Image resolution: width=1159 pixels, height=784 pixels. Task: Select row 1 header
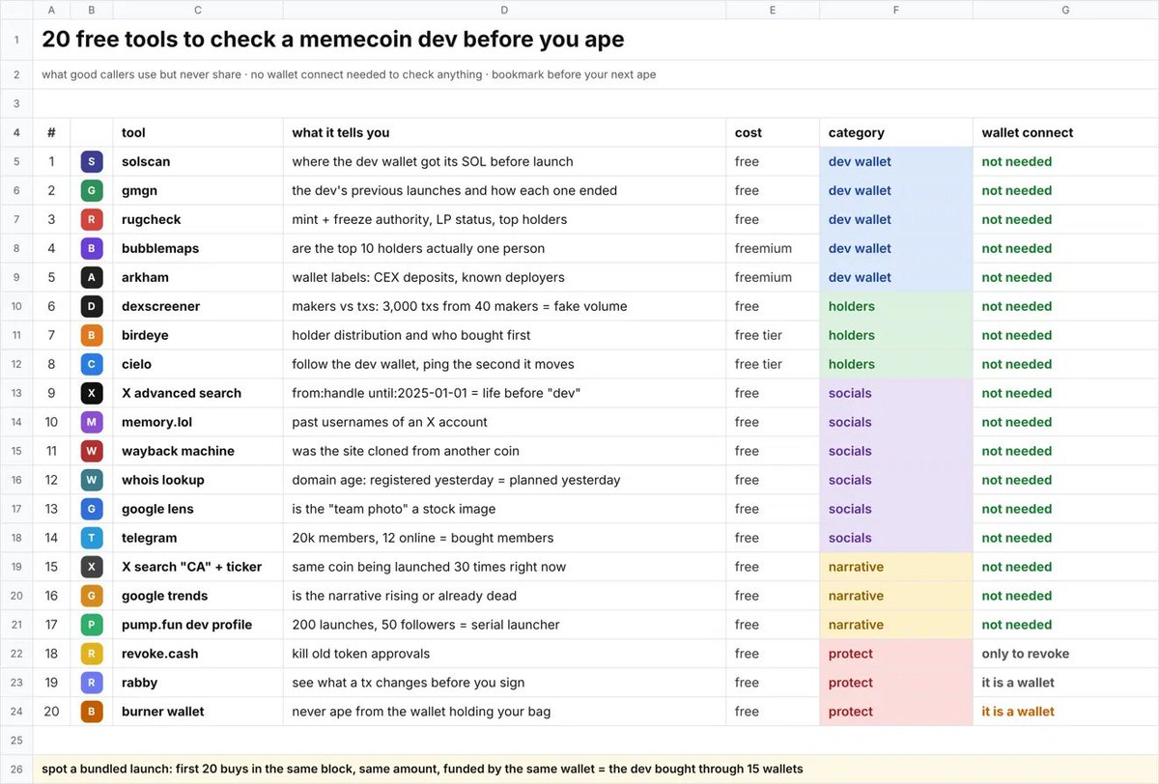[x=16, y=41]
